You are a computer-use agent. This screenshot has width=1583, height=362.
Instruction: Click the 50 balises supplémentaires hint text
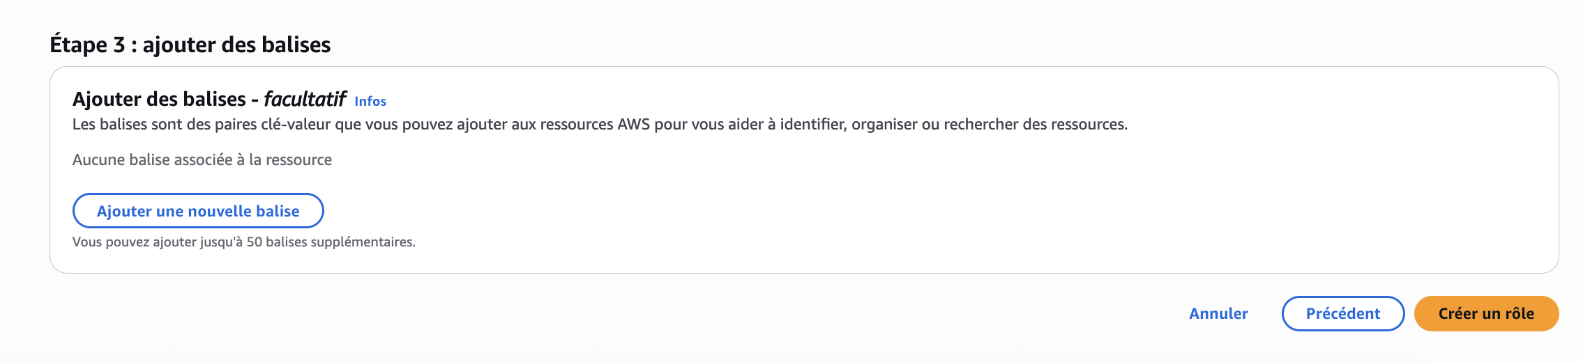click(x=244, y=242)
